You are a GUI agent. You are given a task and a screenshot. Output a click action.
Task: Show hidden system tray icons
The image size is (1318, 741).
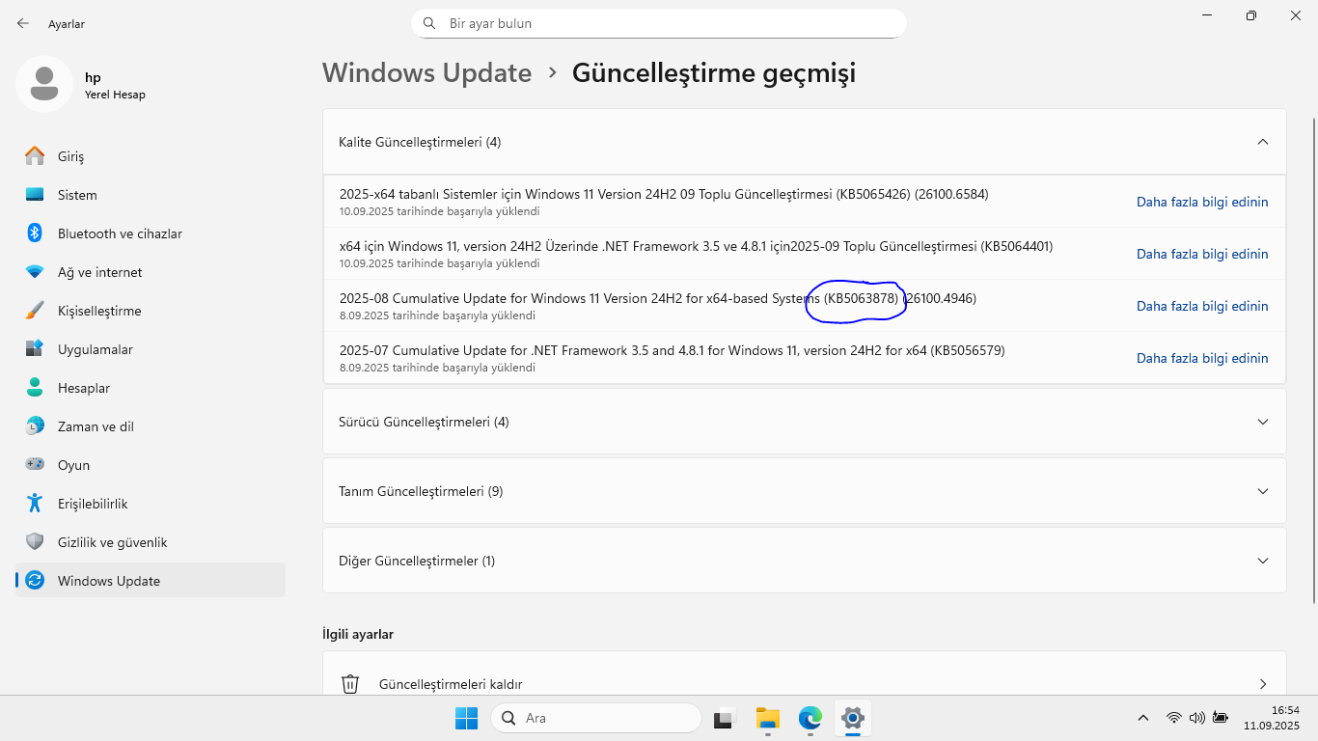pyautogui.click(x=1143, y=718)
